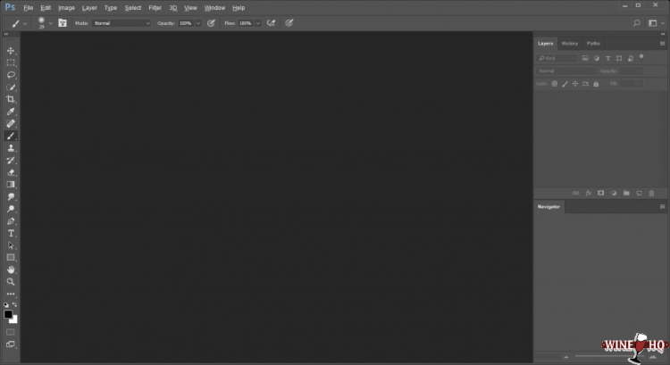This screenshot has width=670, height=365.
Task: Toggle layer filtering on or off
Action: click(641, 57)
